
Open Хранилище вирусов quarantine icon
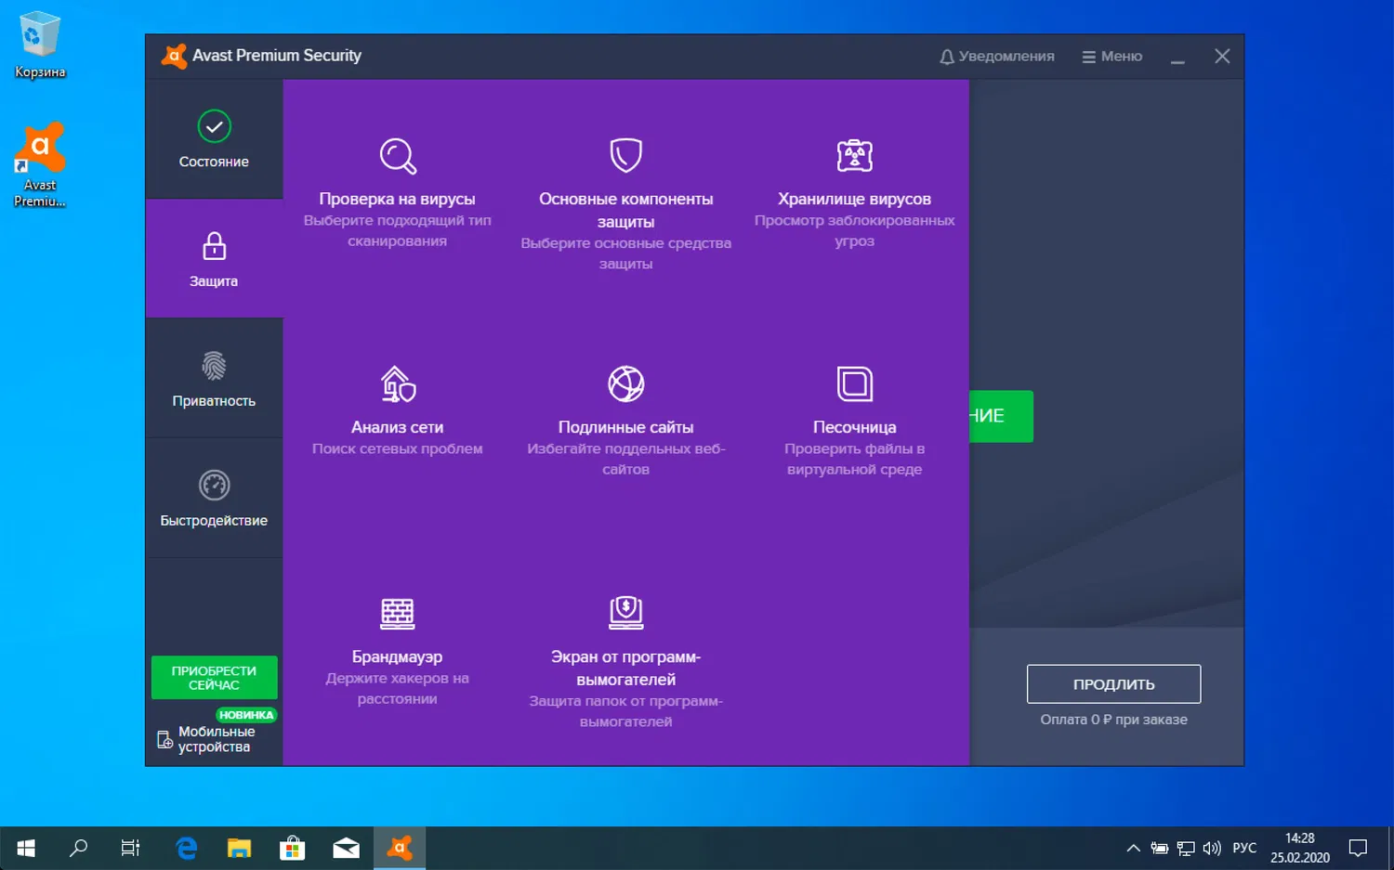click(853, 154)
